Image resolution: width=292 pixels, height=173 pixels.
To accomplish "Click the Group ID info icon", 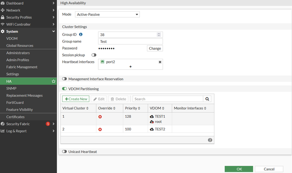I will 81,35.
